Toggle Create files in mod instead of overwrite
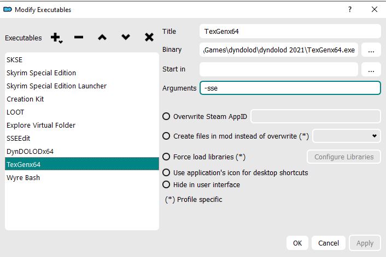This screenshot has width=386, height=257. (167, 136)
